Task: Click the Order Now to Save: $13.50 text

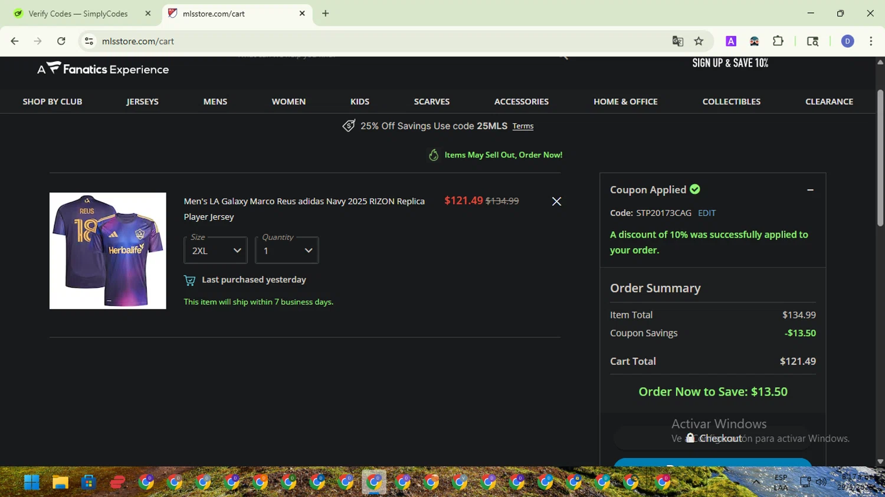Action: (x=713, y=391)
